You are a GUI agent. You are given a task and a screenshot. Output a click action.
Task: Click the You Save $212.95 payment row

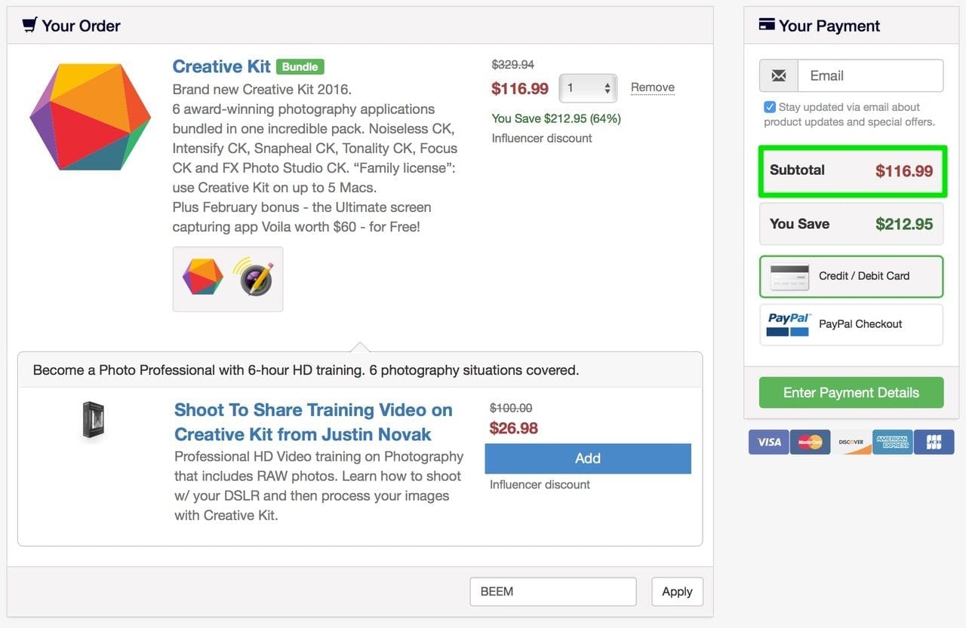point(851,224)
